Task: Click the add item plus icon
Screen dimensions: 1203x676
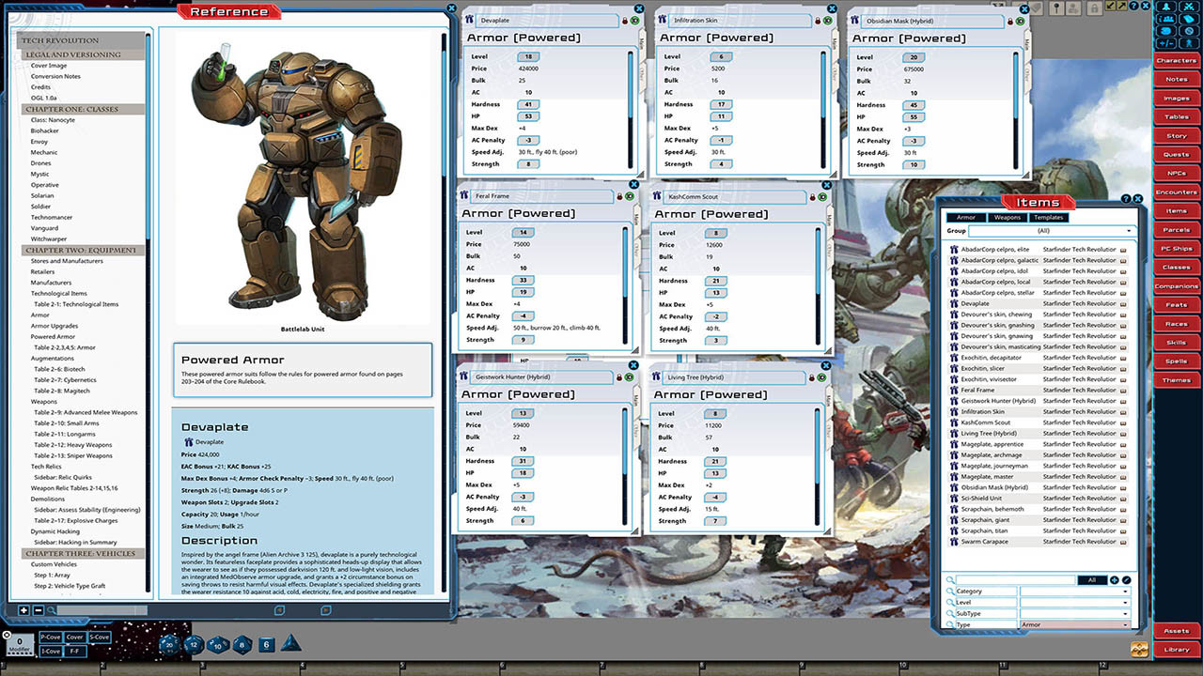Action: pos(1115,580)
